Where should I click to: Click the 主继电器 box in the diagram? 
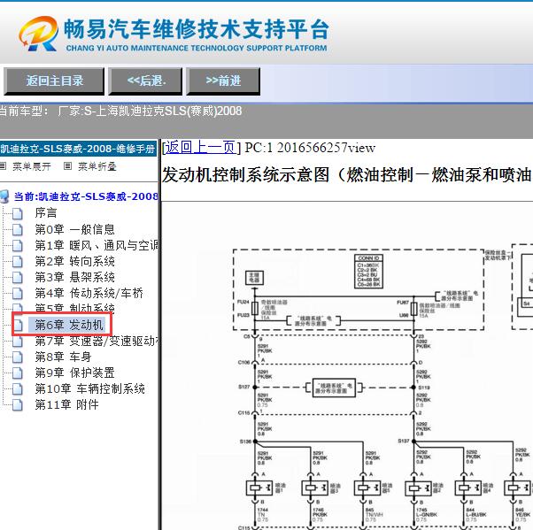pos(255,278)
